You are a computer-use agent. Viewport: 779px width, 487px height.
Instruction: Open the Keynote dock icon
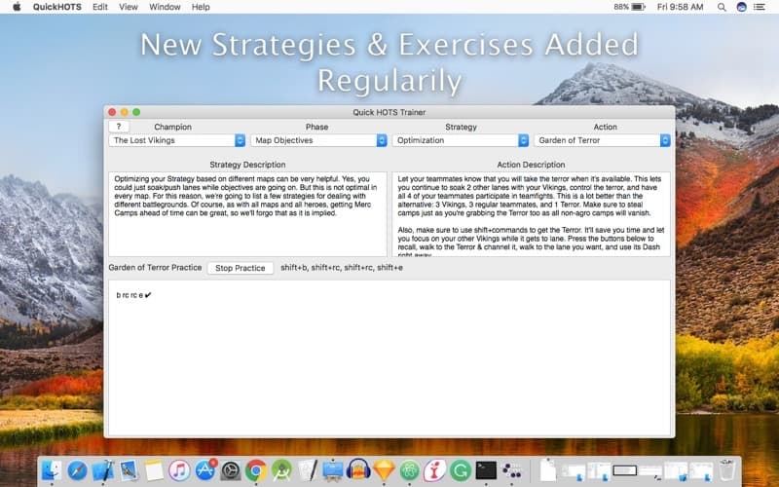tap(333, 470)
